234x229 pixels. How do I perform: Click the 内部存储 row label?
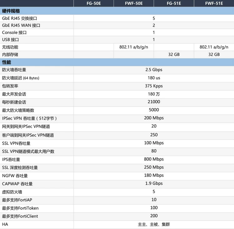pos(10,55)
